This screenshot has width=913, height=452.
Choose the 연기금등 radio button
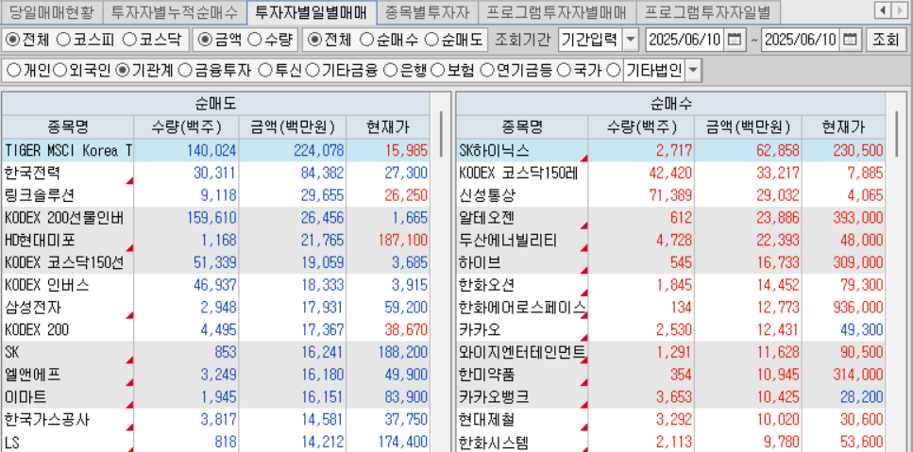click(x=487, y=71)
